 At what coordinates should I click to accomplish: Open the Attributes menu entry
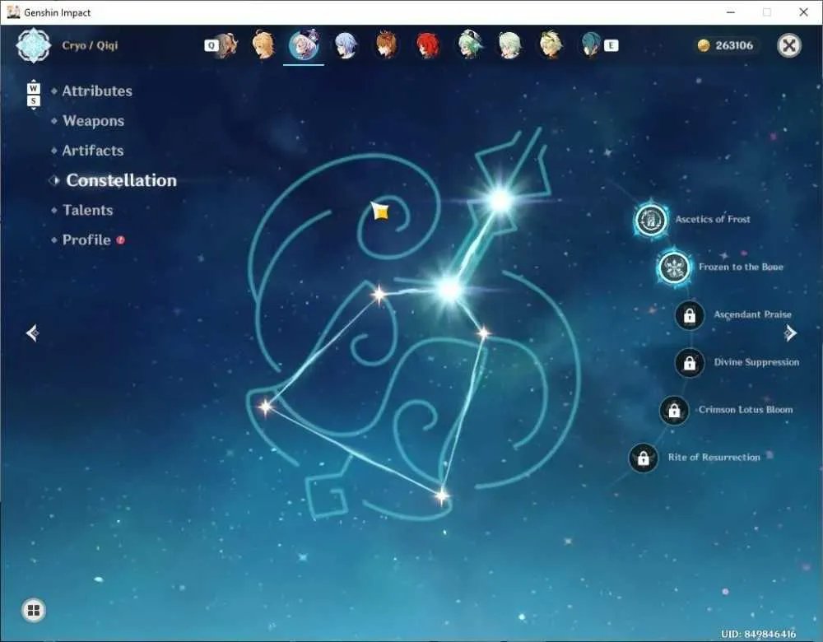point(97,91)
